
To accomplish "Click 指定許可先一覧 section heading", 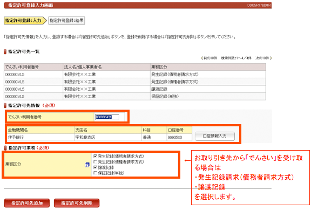I will [x=24, y=52].
